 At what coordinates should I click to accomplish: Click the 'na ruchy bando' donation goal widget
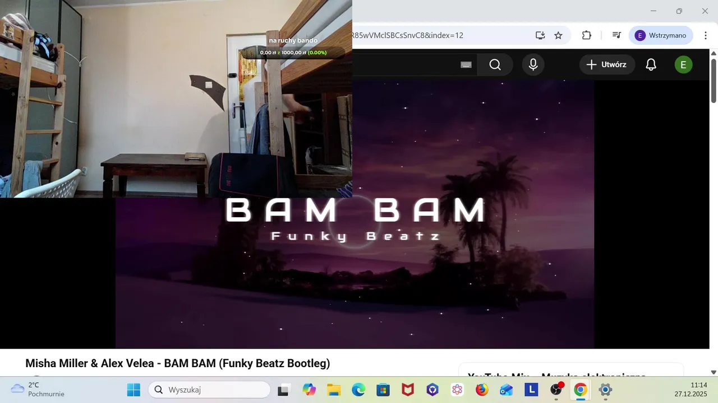[293, 46]
